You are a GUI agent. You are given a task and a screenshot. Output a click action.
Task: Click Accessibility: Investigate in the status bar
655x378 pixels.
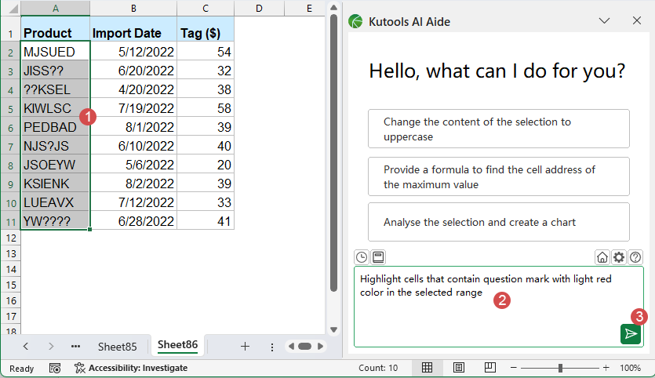[130, 368]
